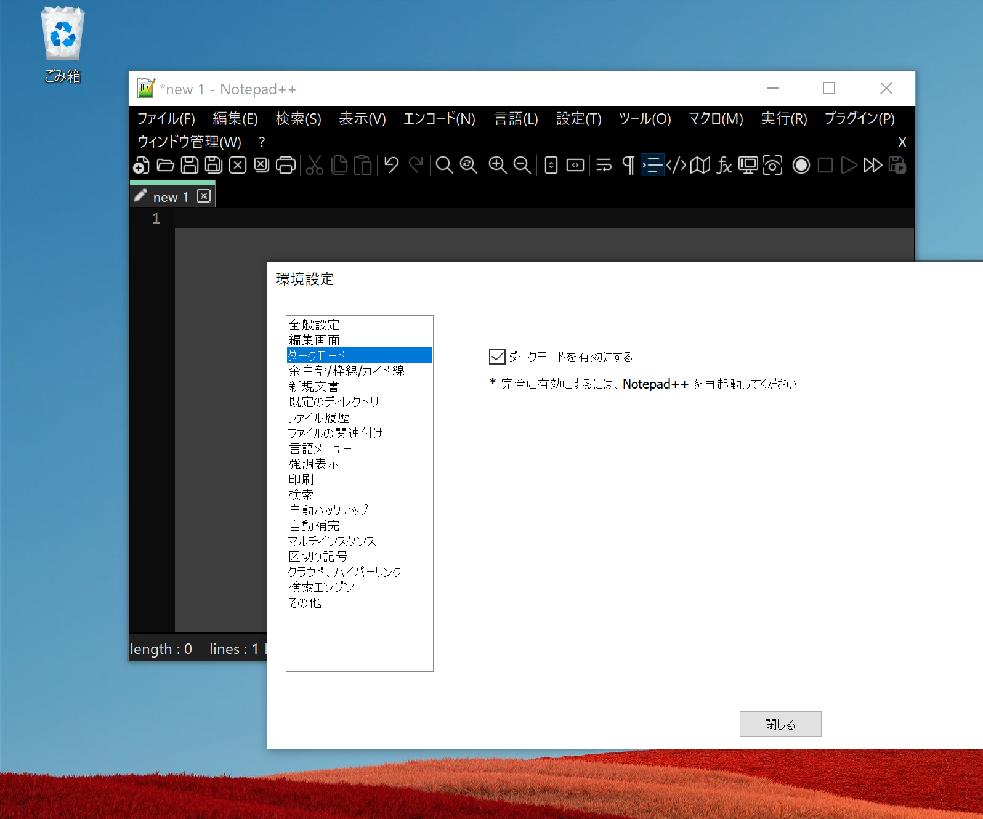Open the 表示(V) menu
The height and width of the screenshot is (819, 983).
pyautogui.click(x=363, y=118)
